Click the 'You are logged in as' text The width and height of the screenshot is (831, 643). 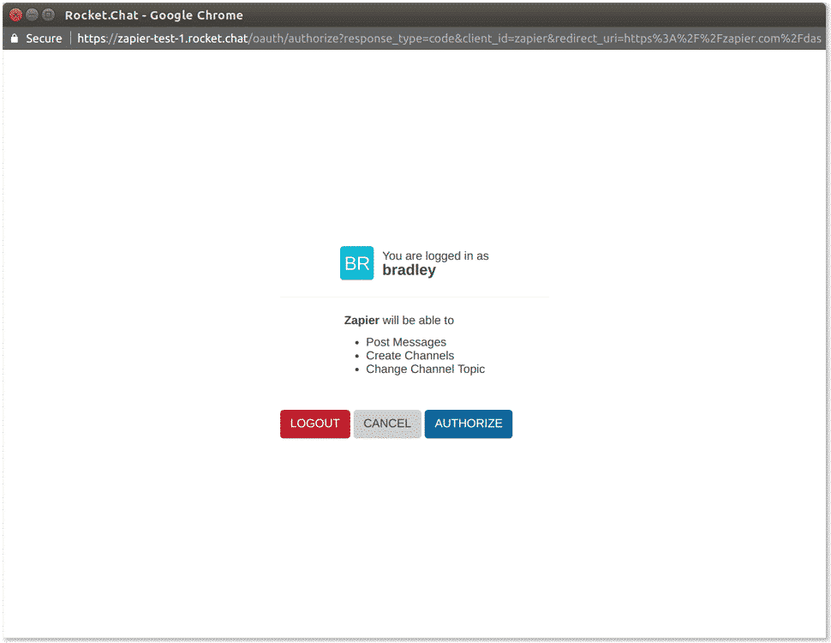(436, 255)
